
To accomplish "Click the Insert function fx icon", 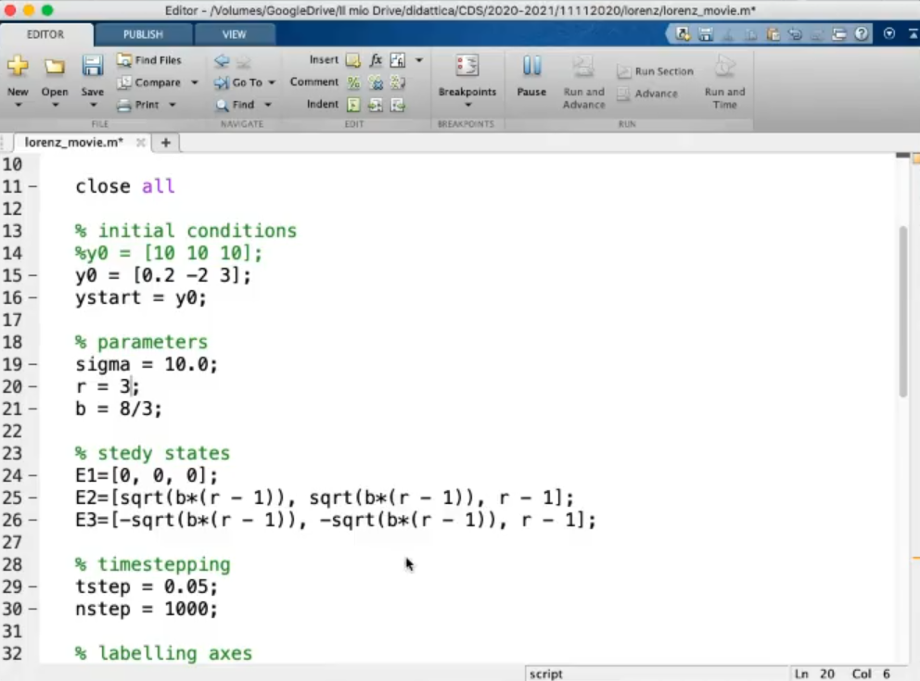I will click(x=376, y=60).
